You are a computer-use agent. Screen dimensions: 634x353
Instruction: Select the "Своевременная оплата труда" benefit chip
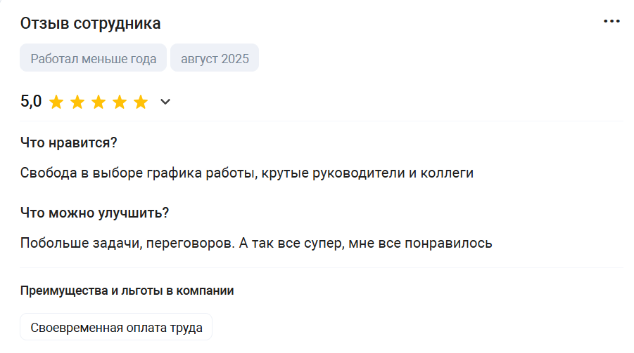tap(116, 327)
